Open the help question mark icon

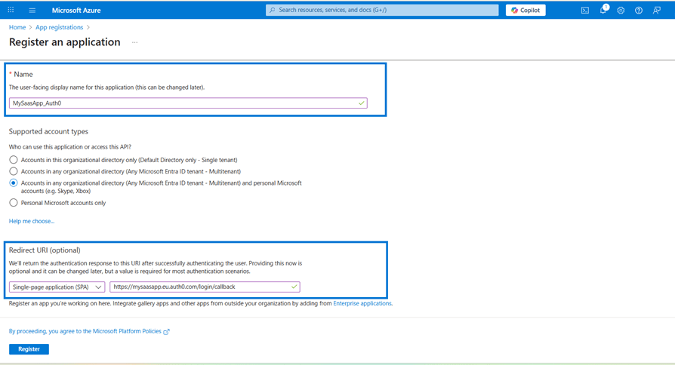click(639, 11)
